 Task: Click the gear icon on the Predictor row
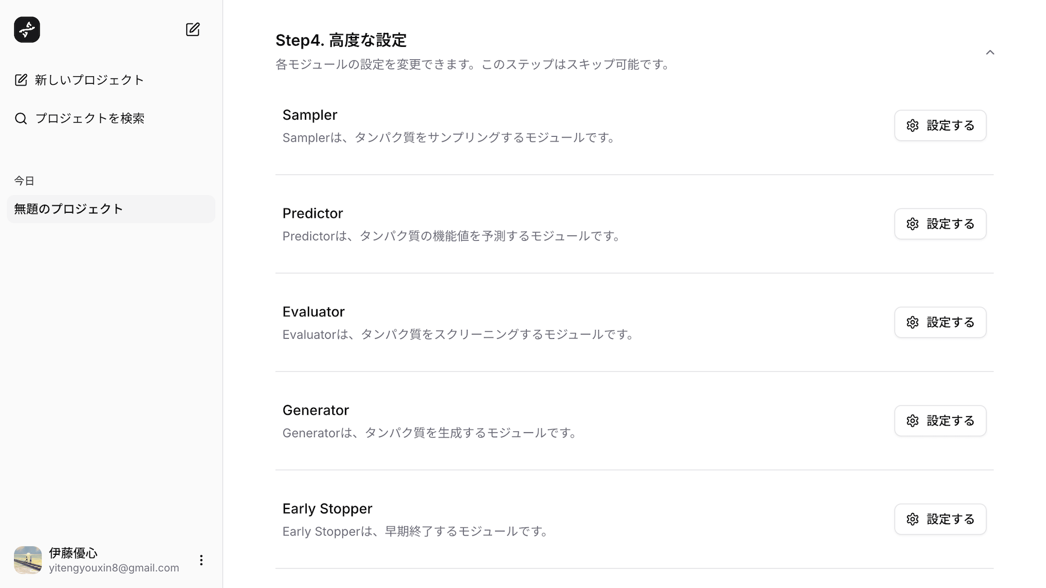(913, 224)
